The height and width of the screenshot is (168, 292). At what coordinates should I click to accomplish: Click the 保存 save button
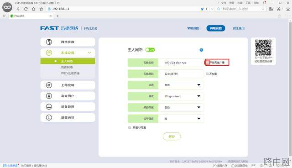pyautogui.click(x=172, y=136)
